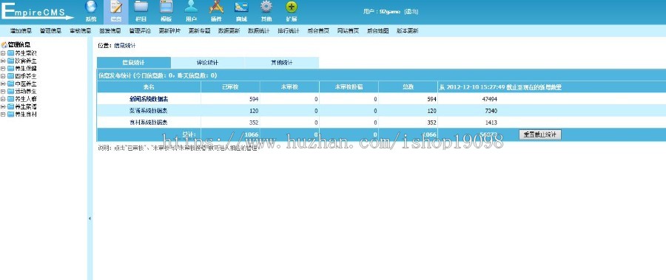Expand the 养生菜谱 tree node
Viewport: 666px width, 280px height.
coord(3,106)
